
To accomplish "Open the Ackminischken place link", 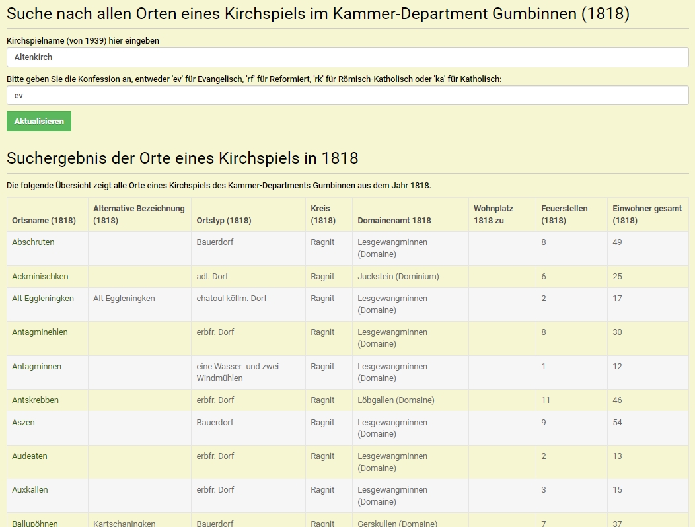I will (40, 277).
